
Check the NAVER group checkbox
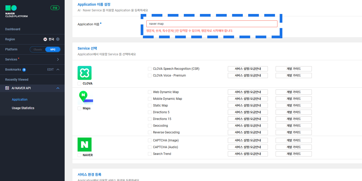click(x=79, y=155)
